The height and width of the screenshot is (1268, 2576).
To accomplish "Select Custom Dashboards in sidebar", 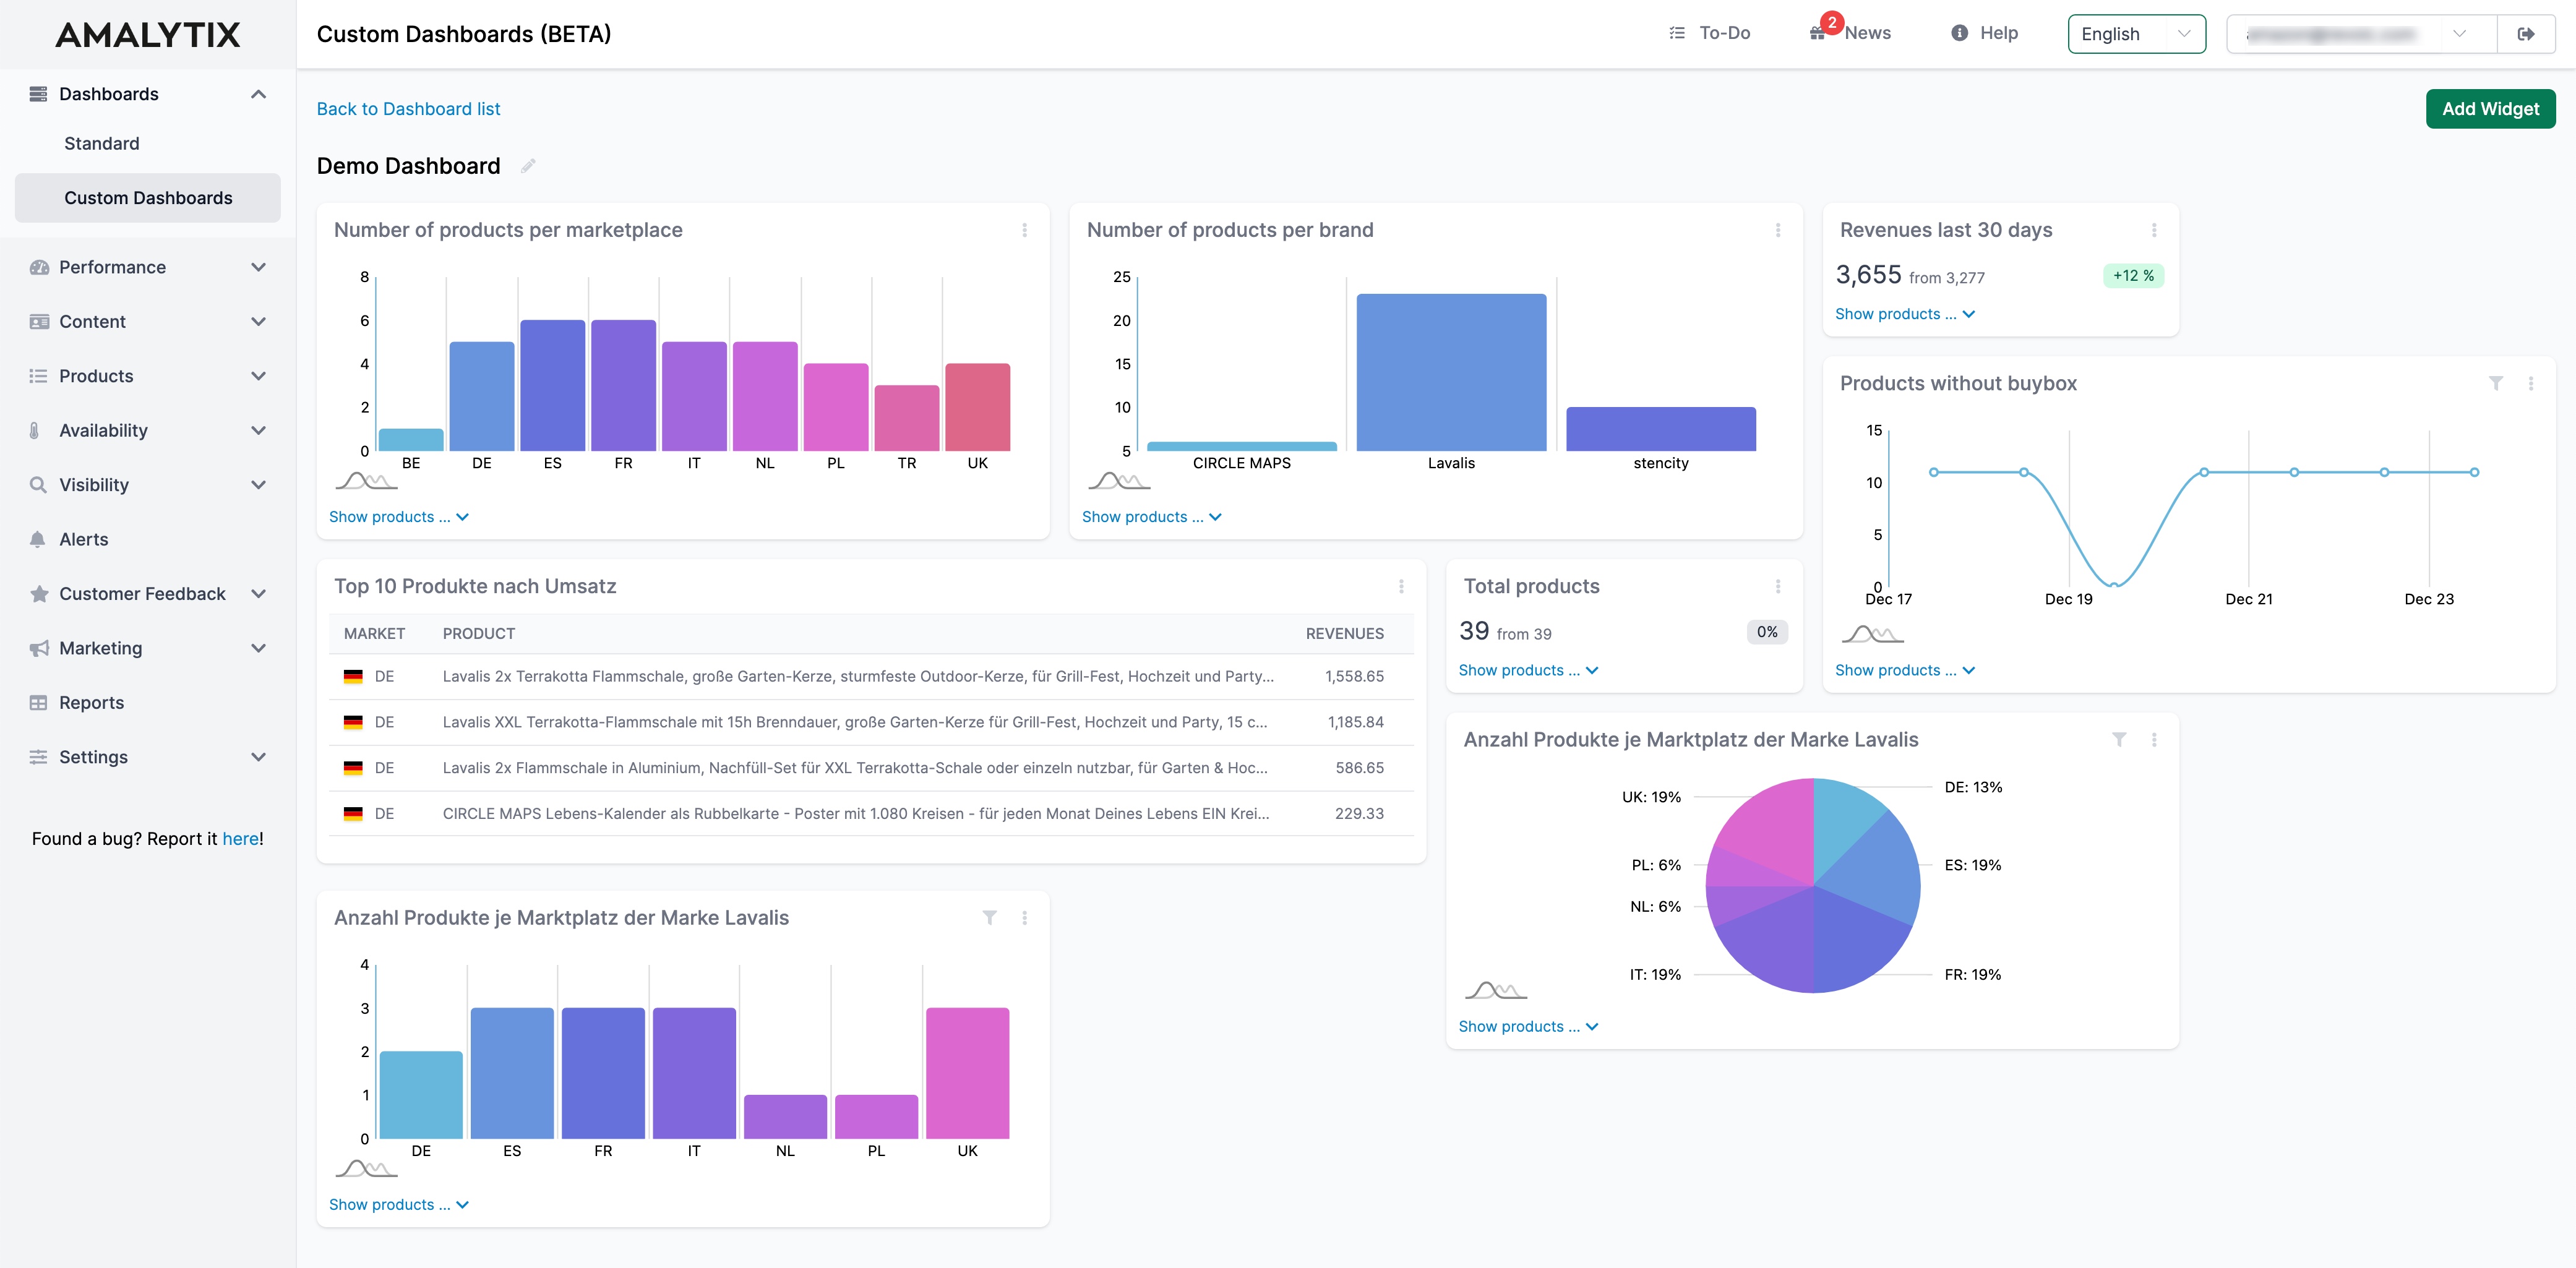I will click(148, 198).
